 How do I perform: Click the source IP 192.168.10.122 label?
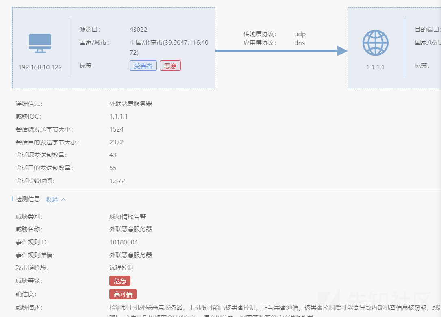point(40,67)
